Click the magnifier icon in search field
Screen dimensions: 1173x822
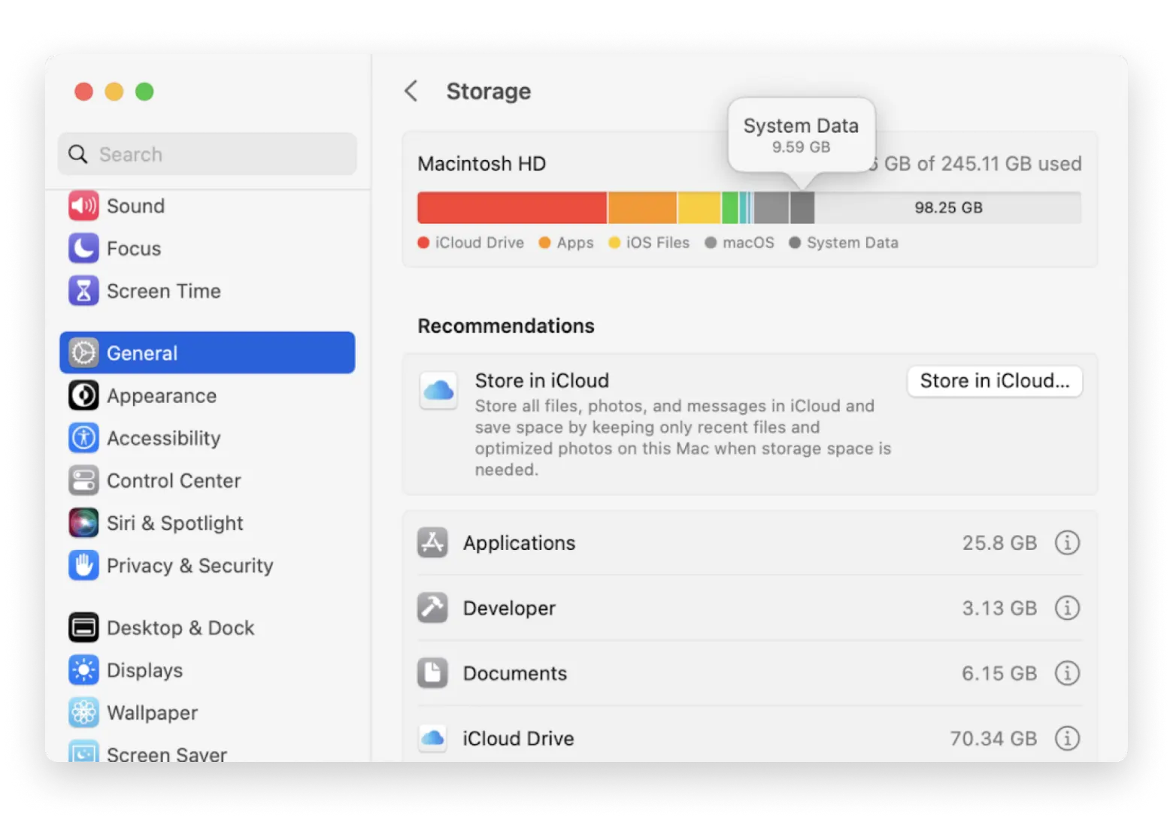(x=77, y=154)
